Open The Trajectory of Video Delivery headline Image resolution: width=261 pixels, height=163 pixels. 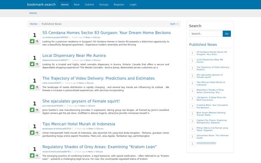98,78
